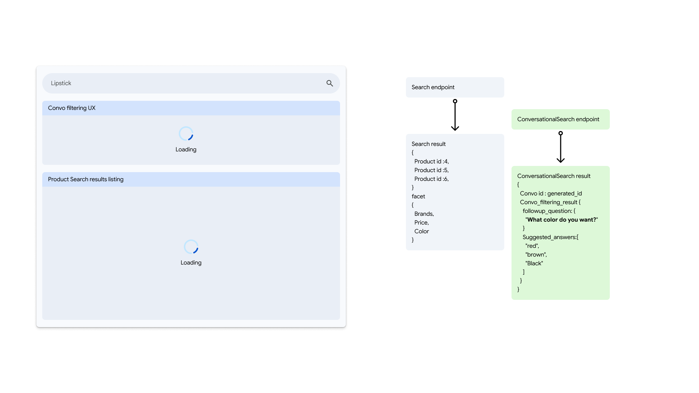Viewport: 699px width, 393px height.
Task: Click the ConversationalSearch result heading text
Action: click(x=554, y=176)
